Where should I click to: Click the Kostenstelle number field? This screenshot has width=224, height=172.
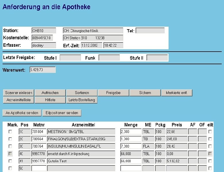point(42,38)
